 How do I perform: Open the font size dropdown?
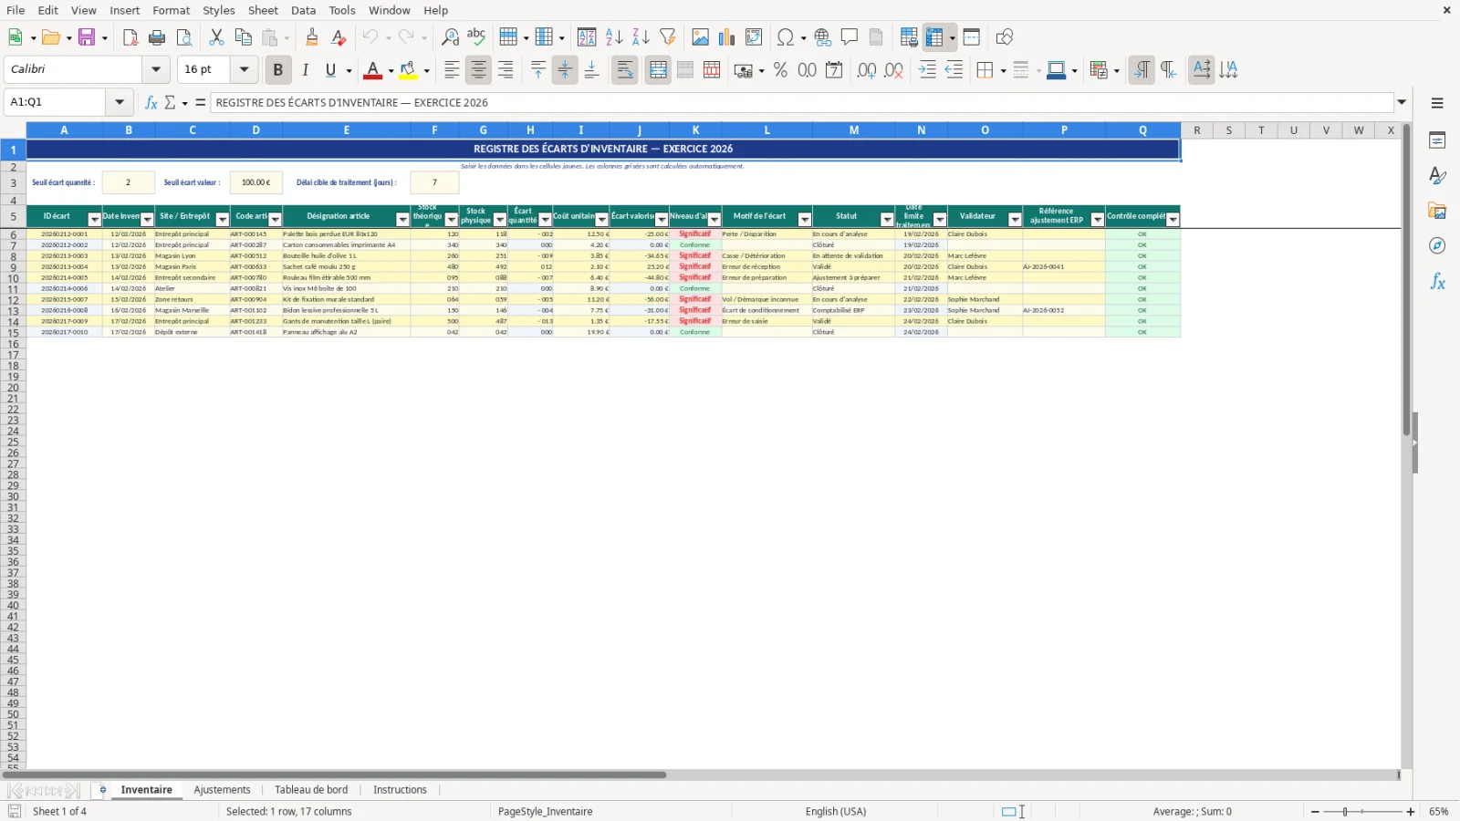coord(244,69)
